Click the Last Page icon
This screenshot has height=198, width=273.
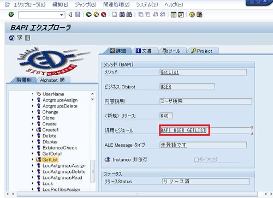click(163, 15)
